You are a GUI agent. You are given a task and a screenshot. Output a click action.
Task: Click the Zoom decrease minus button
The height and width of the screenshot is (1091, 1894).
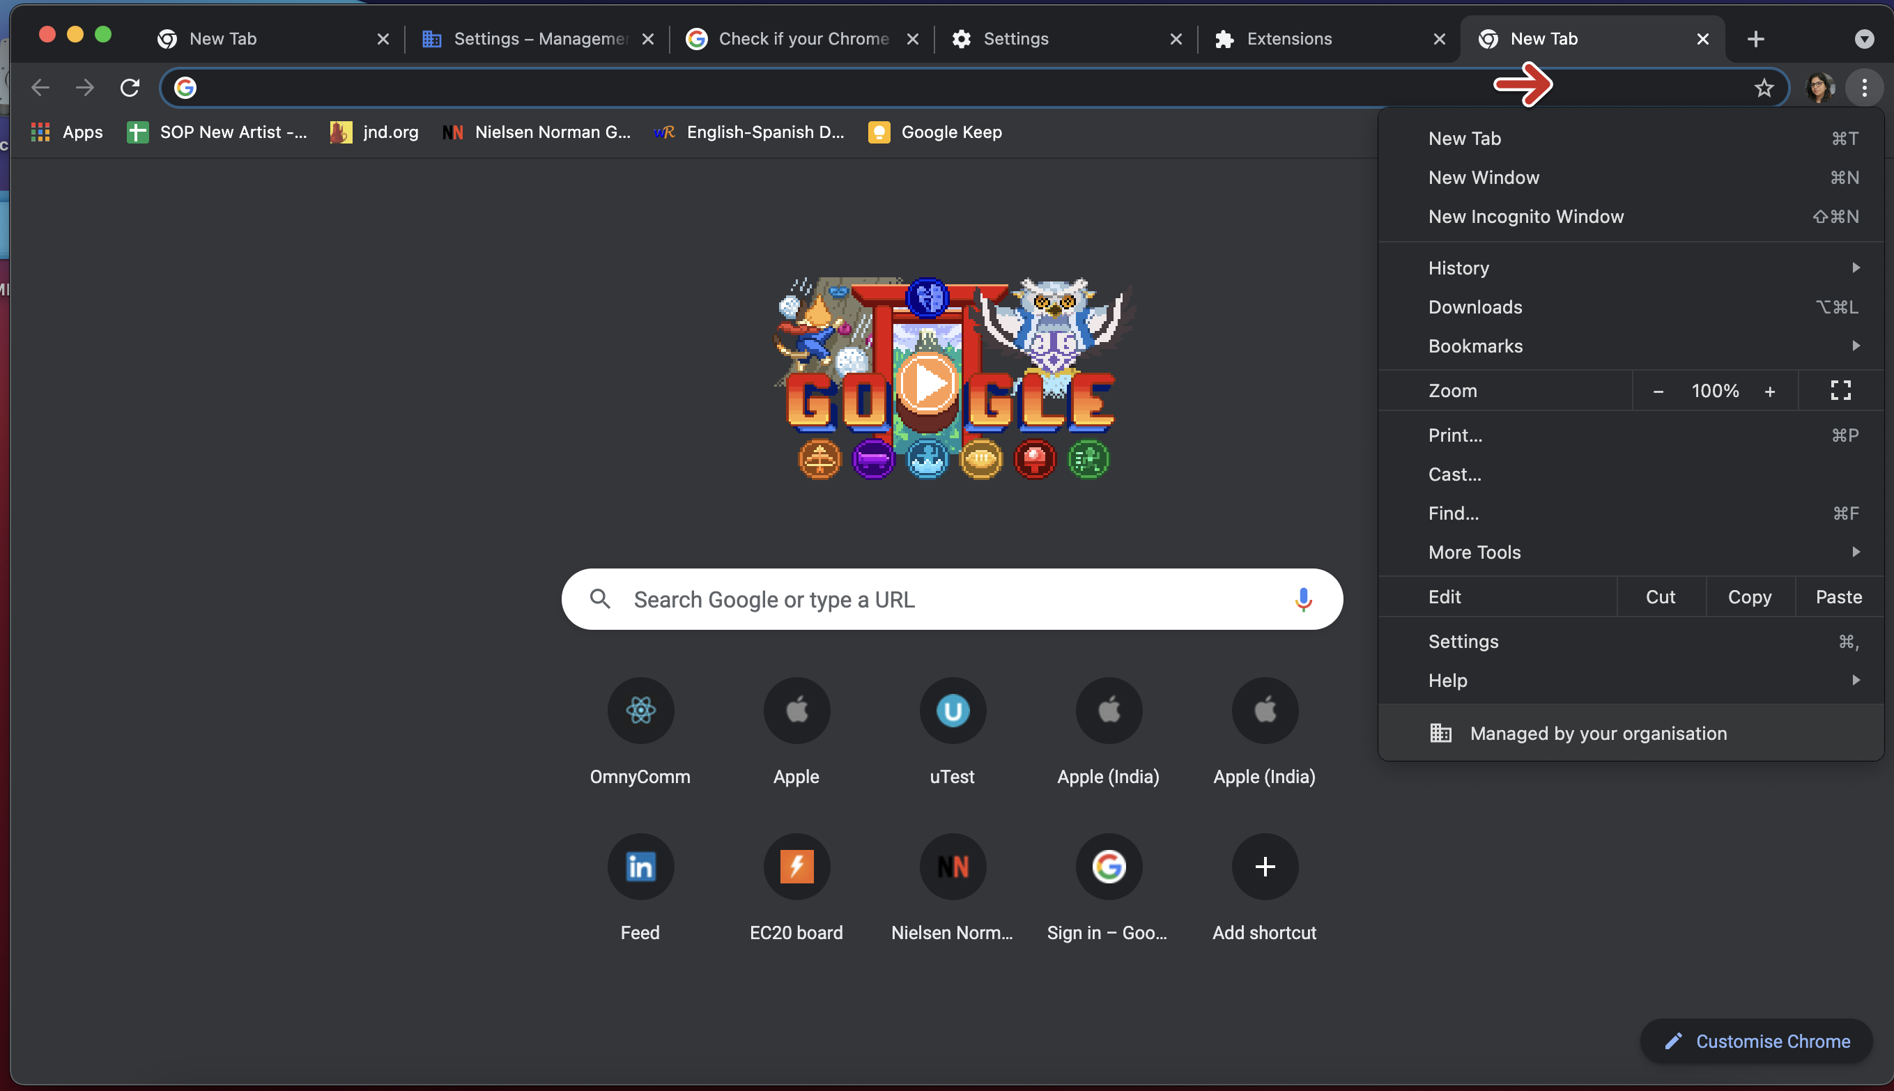pos(1657,390)
